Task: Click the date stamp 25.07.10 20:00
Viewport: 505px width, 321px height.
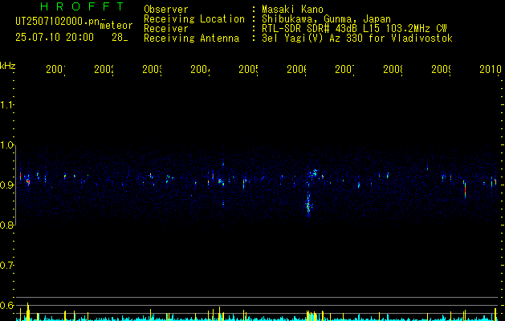Action: point(55,38)
